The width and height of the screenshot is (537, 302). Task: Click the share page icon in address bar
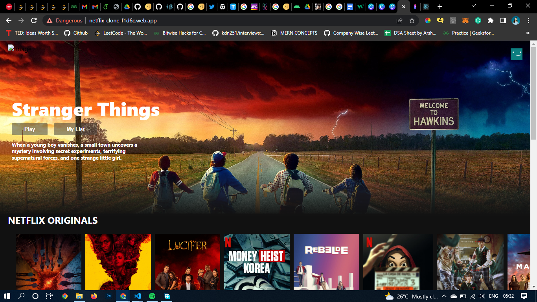click(399, 20)
